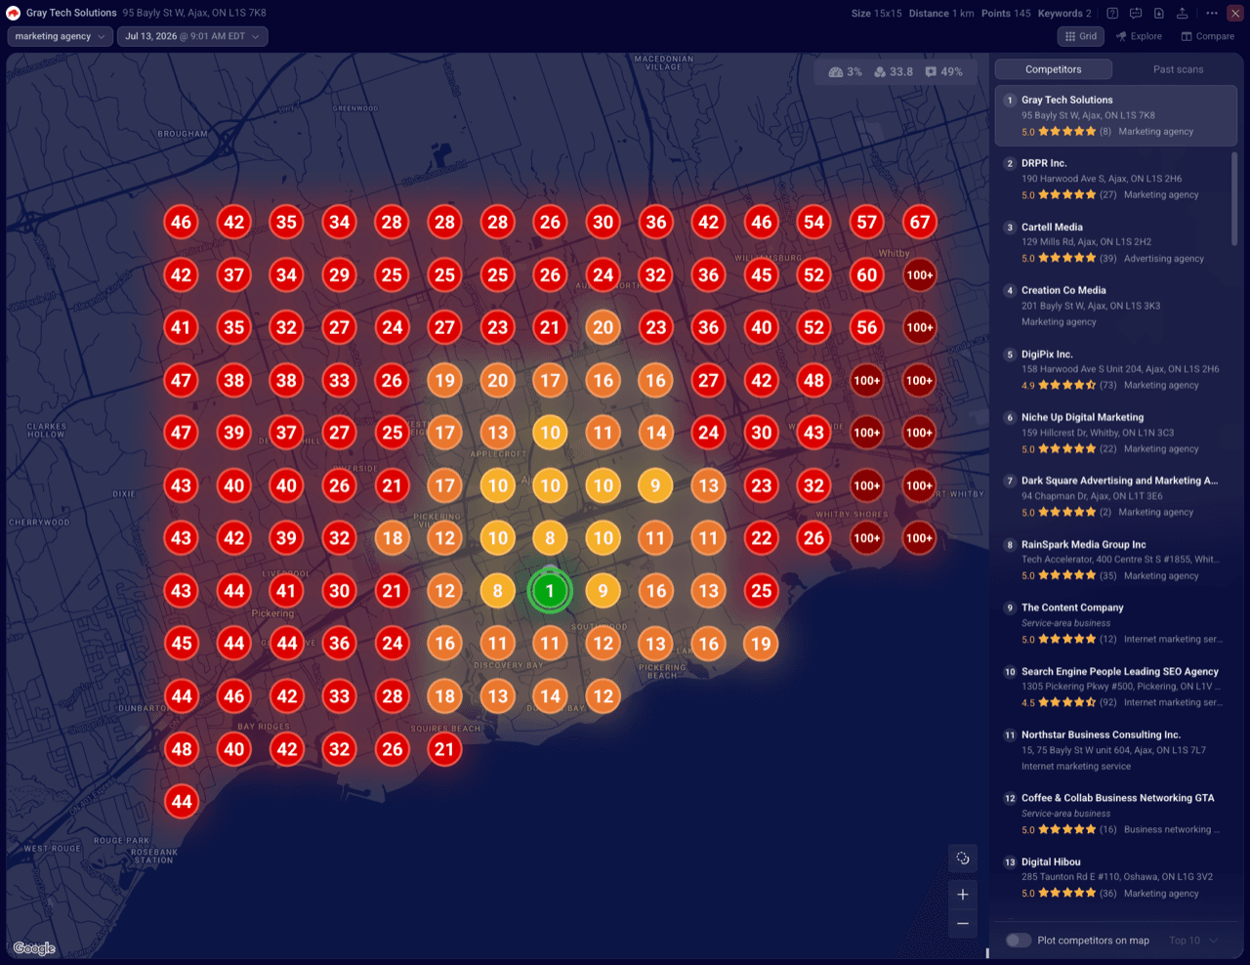Click the feedback chat bubble icon

coord(1136,14)
